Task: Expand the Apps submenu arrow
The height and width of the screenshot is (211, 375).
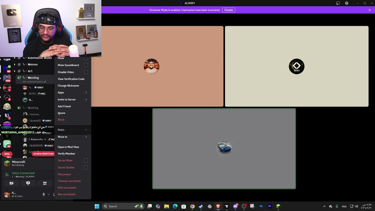Action: pos(86,93)
